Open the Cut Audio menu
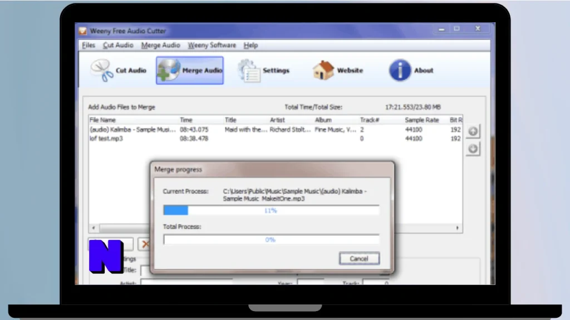The width and height of the screenshot is (570, 320). pyautogui.click(x=118, y=46)
